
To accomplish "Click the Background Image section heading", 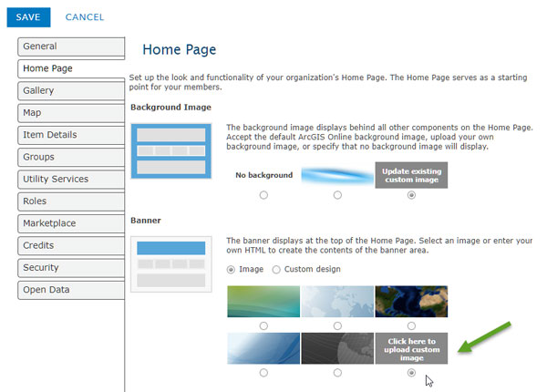I will [171, 107].
